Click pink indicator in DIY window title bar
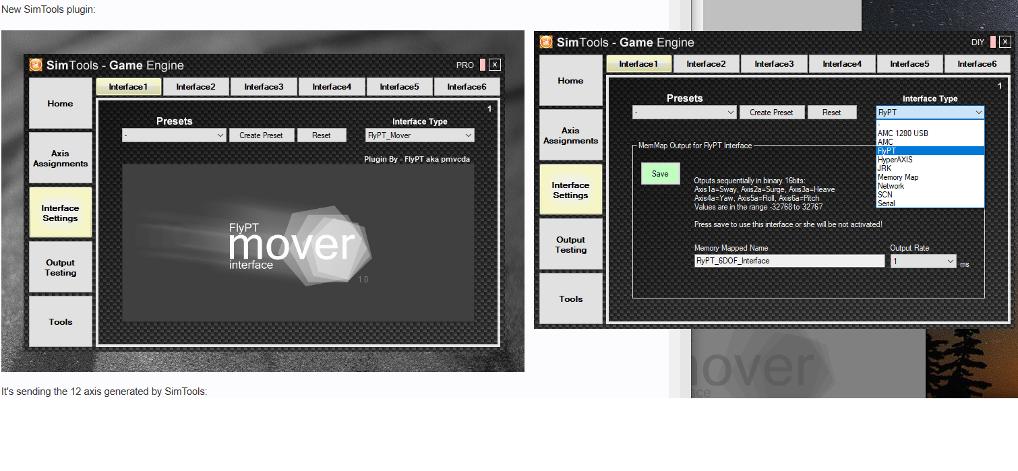 tap(993, 42)
